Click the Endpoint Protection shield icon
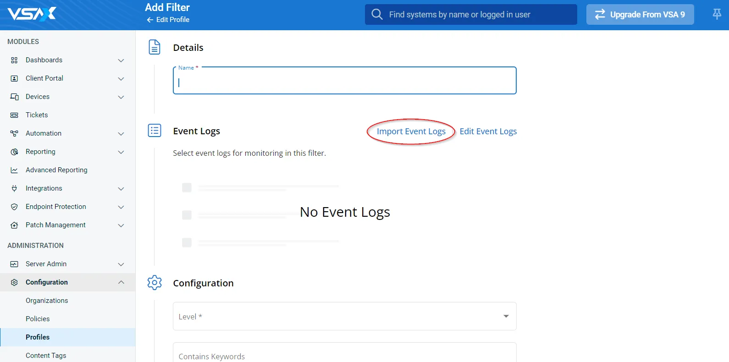The image size is (729, 362). coord(14,207)
